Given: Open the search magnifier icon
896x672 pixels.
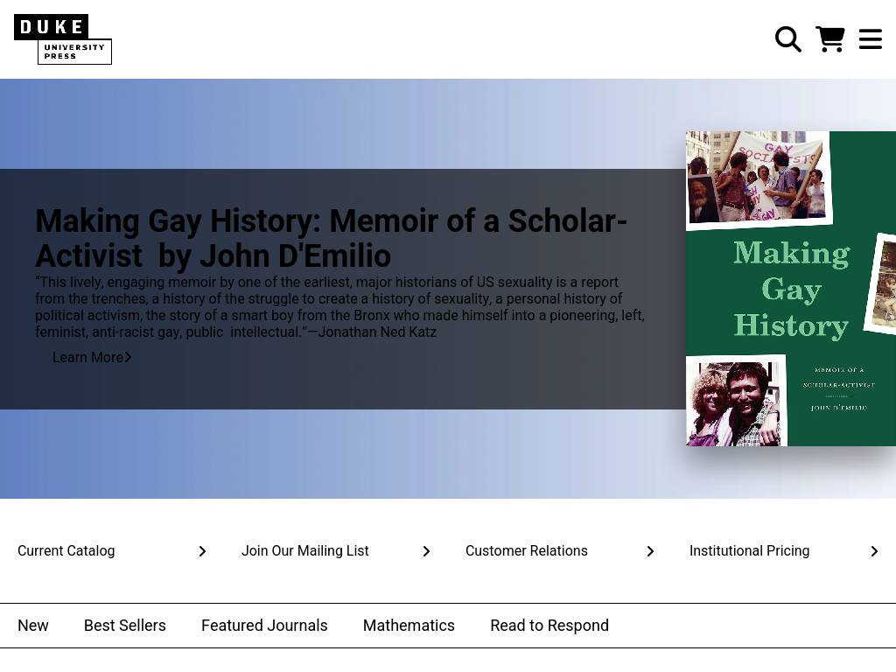Looking at the screenshot, I should point(788,39).
